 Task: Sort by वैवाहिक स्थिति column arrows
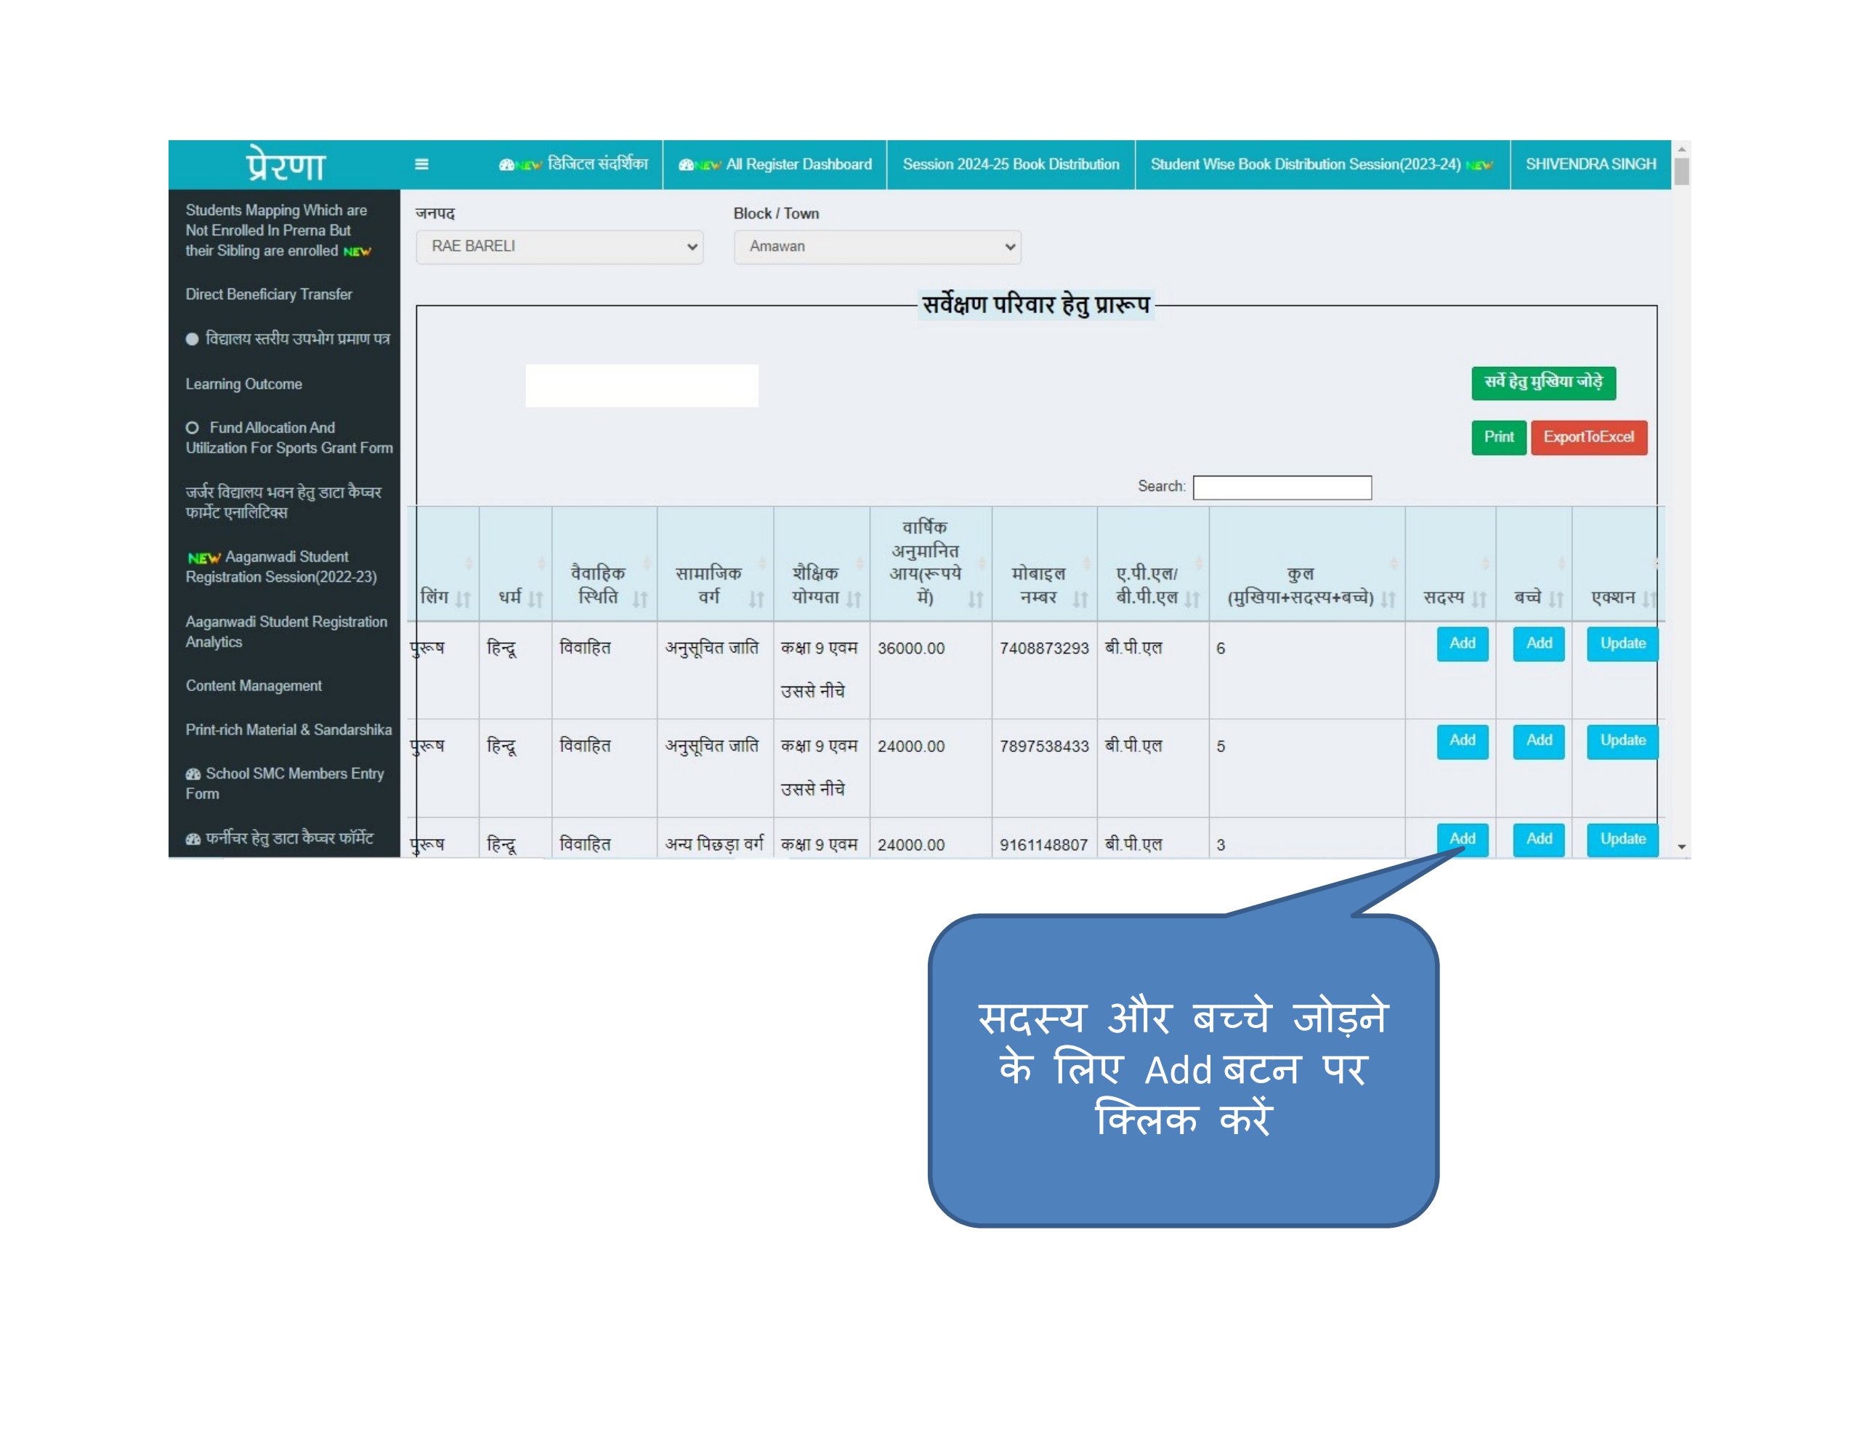[x=640, y=599]
